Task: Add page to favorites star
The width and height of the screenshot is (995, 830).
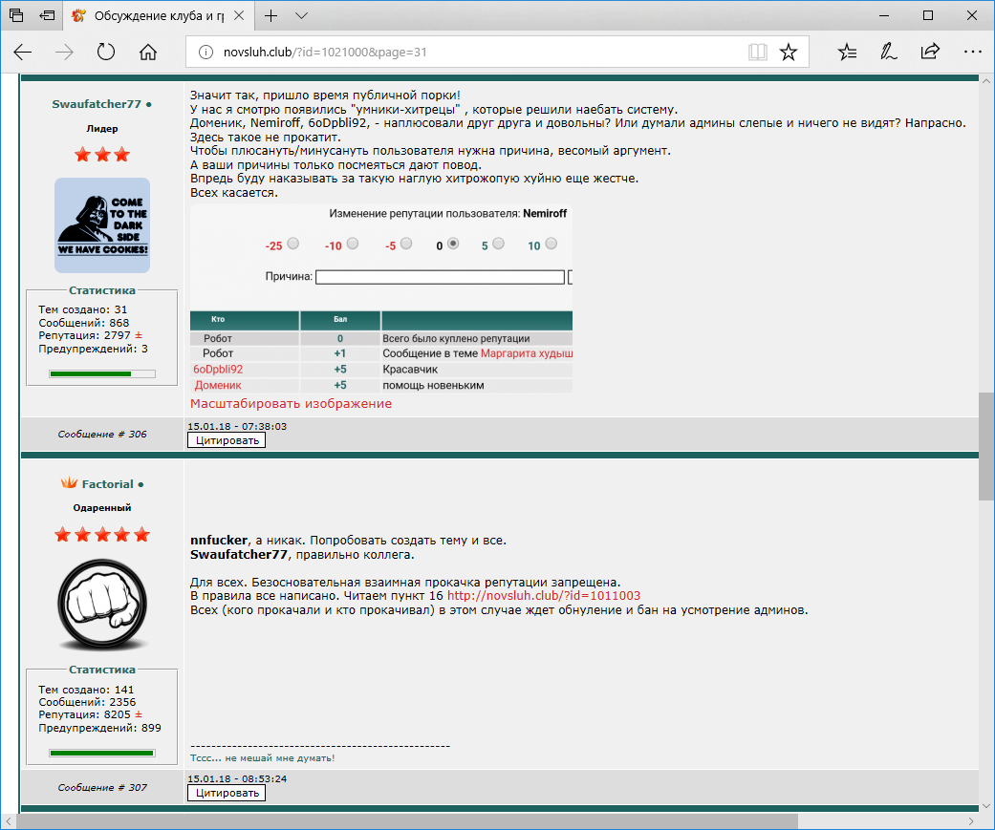Action: point(789,52)
